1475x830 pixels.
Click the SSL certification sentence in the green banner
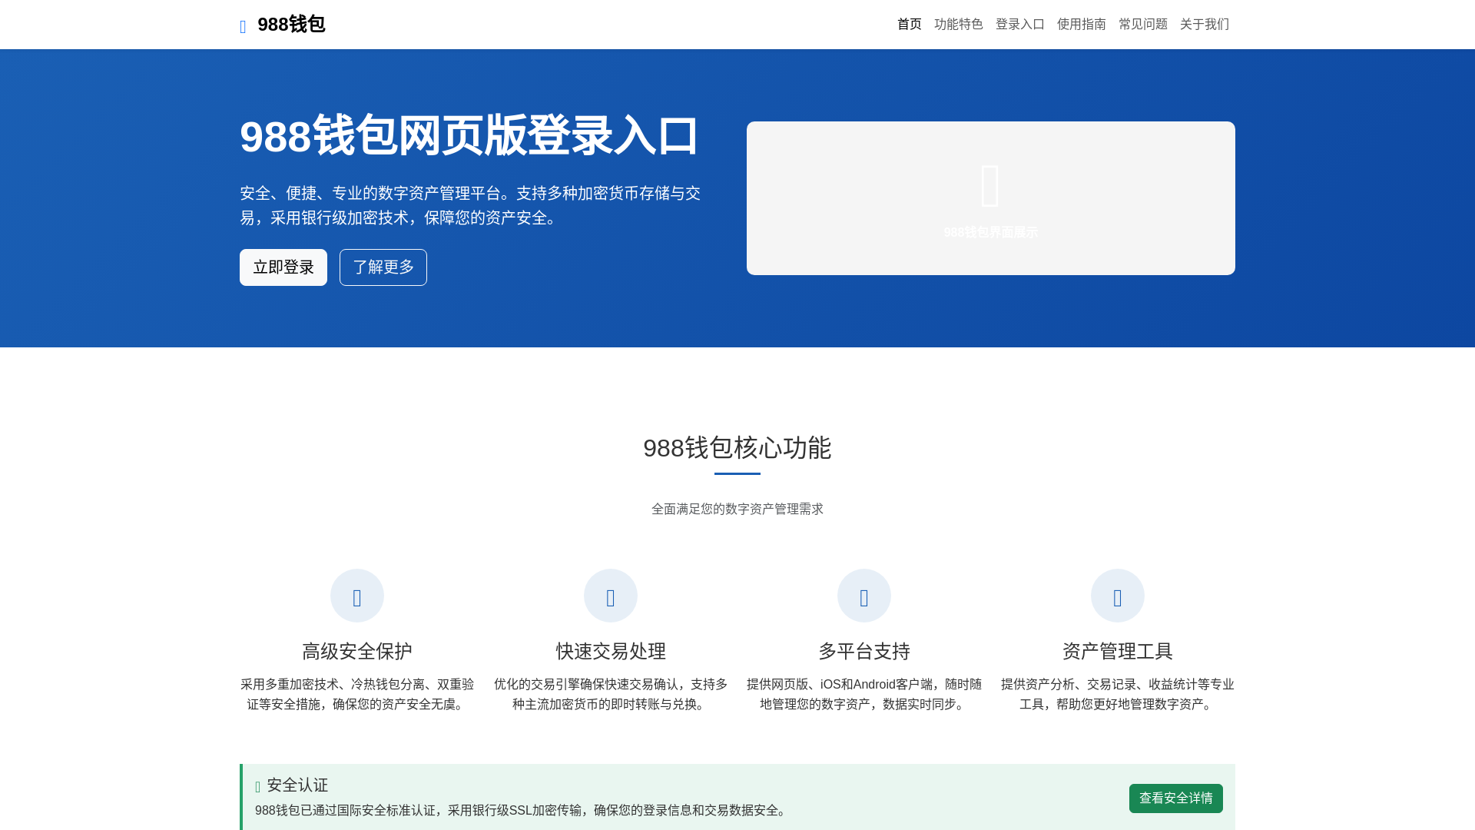(523, 811)
